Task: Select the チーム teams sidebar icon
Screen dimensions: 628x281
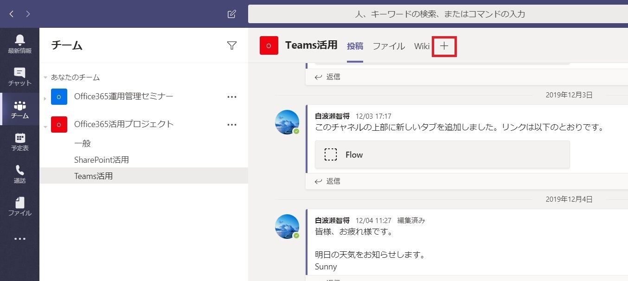Action: [19, 109]
